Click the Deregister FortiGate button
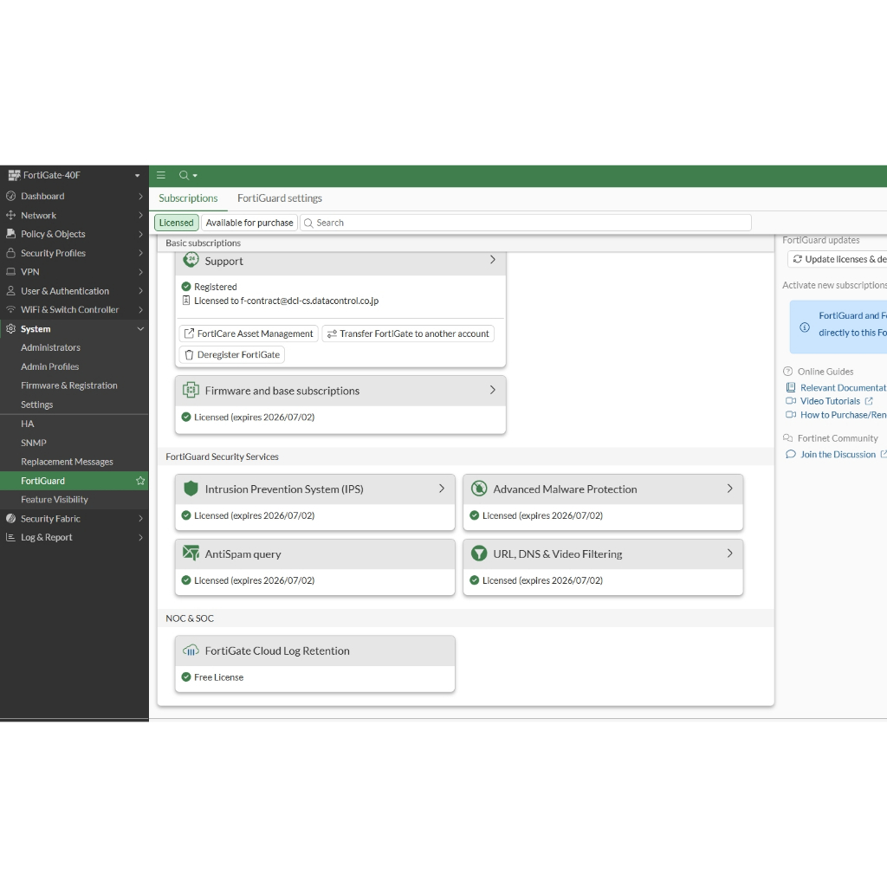 pyautogui.click(x=232, y=354)
